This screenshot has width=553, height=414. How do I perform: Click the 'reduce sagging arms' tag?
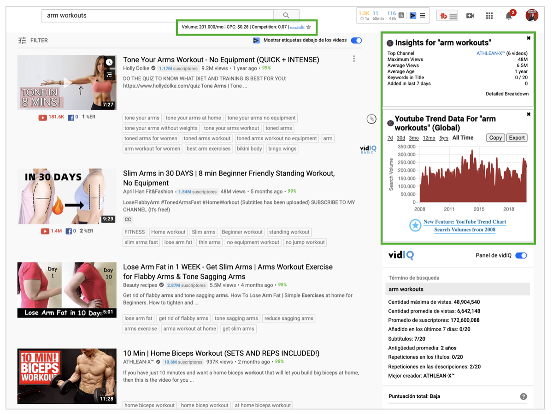289,318
